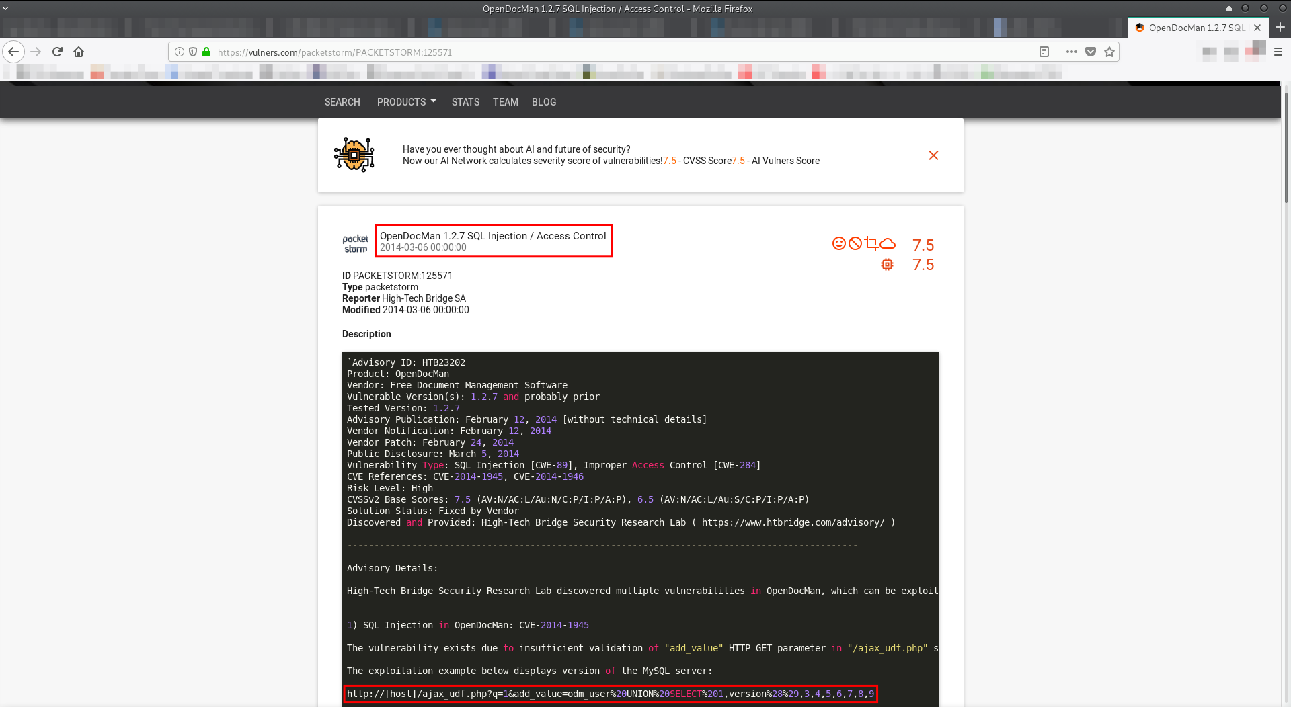Click the prohibited circle icon near score

(x=855, y=243)
